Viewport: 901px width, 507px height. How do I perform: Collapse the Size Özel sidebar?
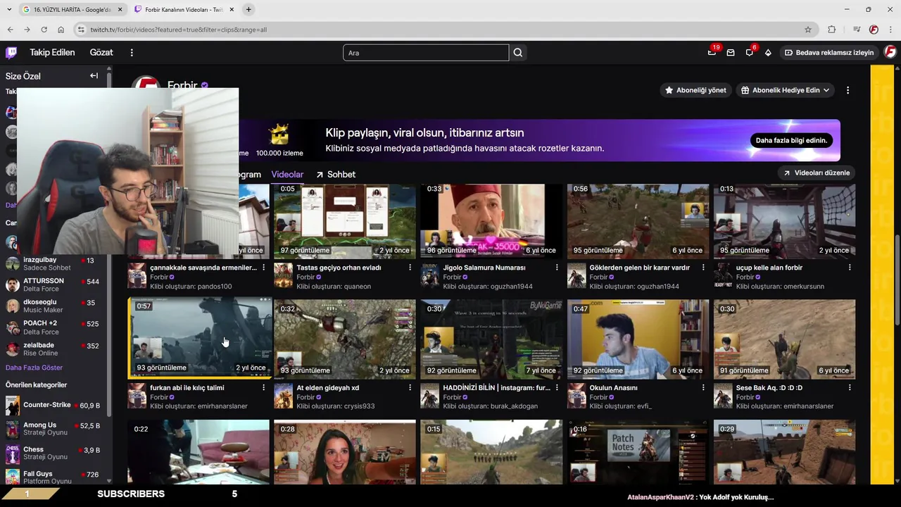[94, 75]
